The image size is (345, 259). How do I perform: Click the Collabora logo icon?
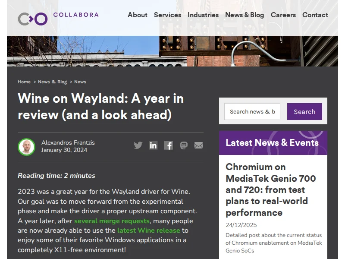[33, 19]
